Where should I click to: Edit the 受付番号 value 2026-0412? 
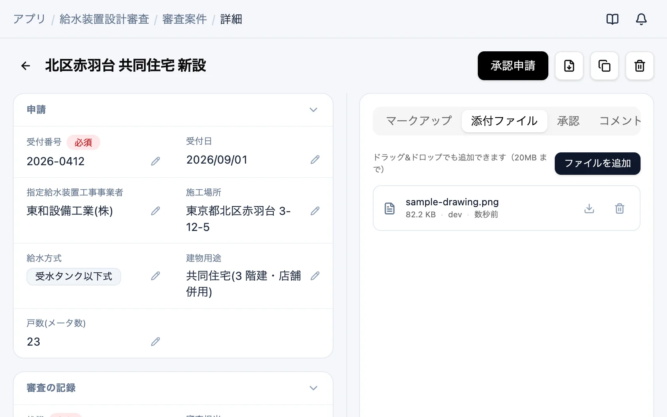(x=156, y=161)
